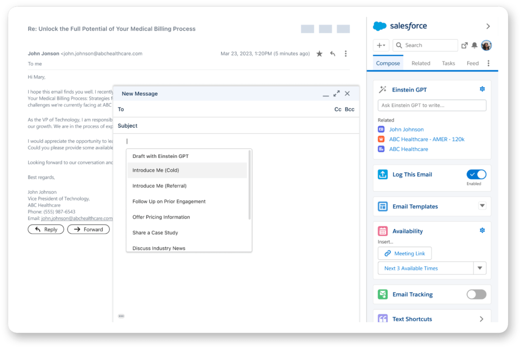This screenshot has height=348, width=521.
Task: Click the Email Tracking envelope icon
Action: click(383, 294)
